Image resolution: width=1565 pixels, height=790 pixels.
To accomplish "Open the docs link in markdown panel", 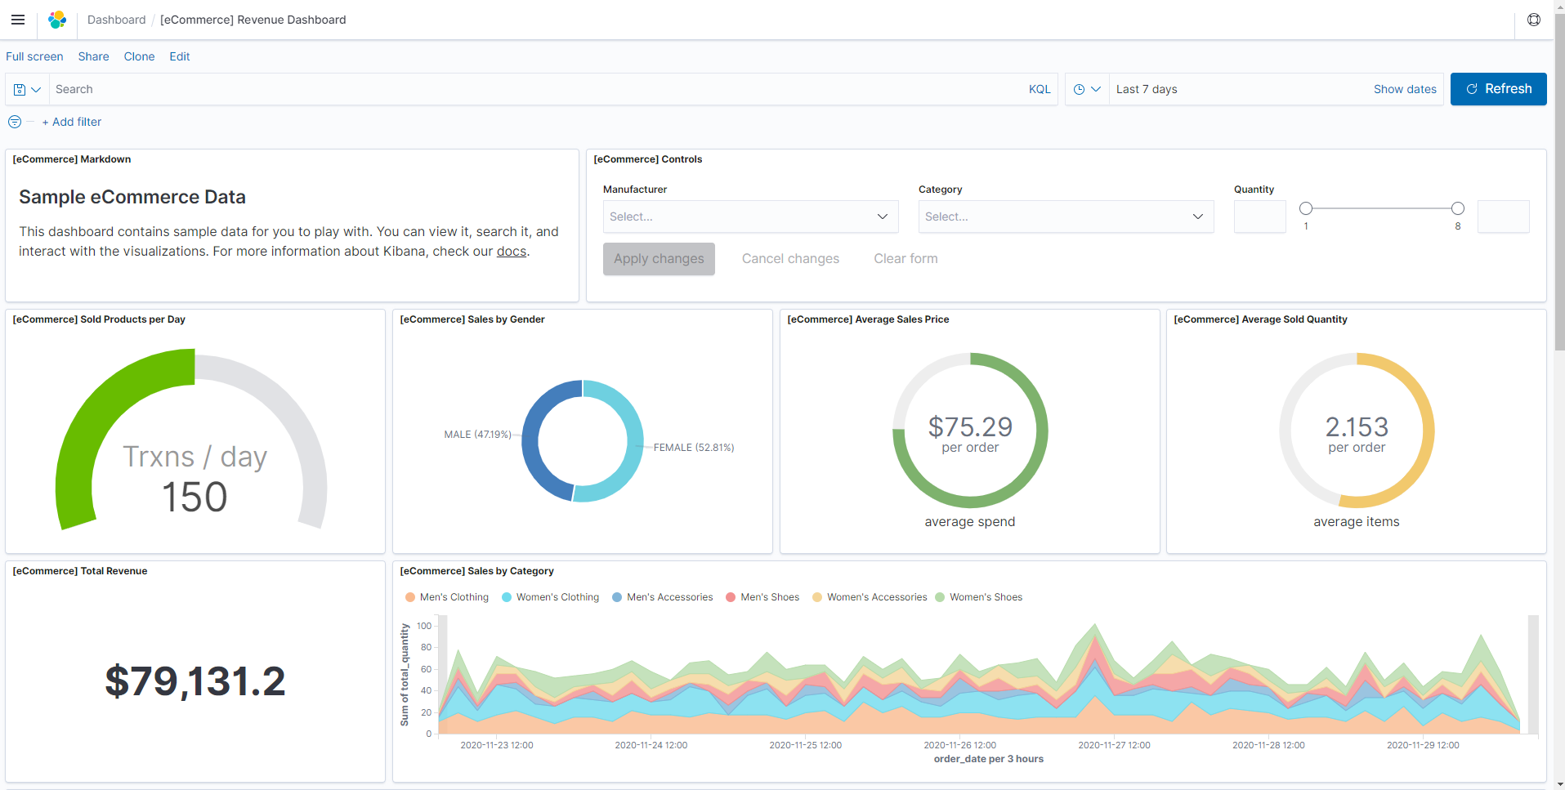I will click(511, 252).
